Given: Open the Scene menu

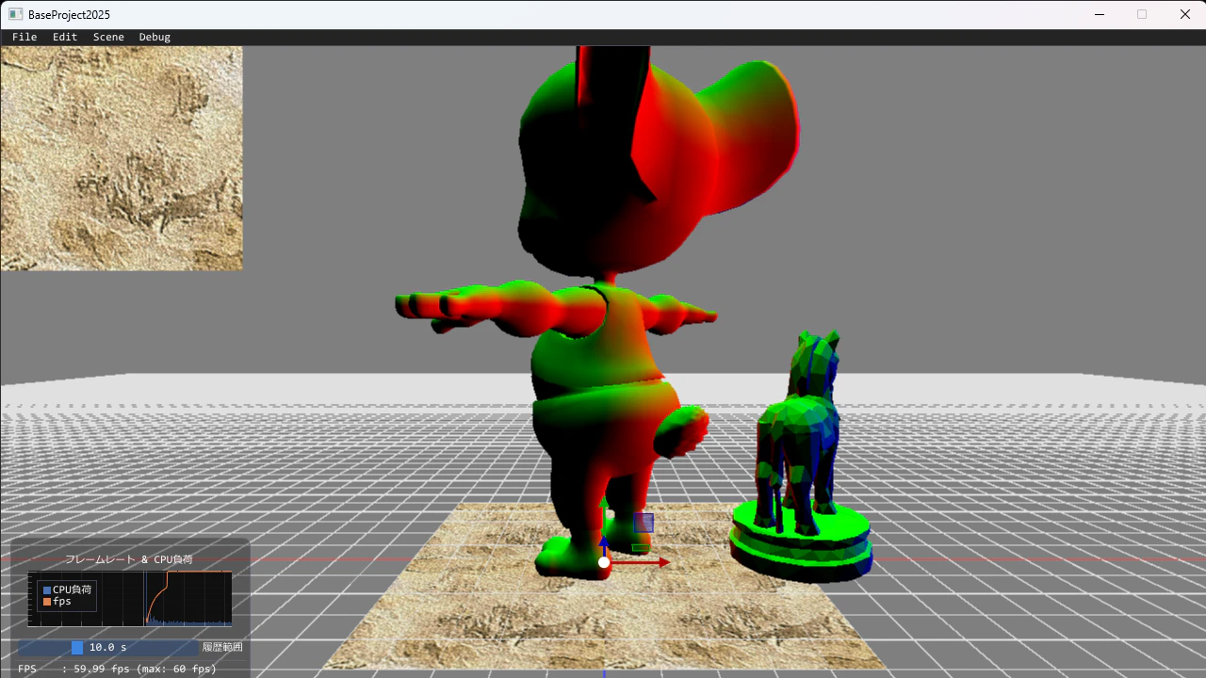Looking at the screenshot, I should [x=108, y=37].
